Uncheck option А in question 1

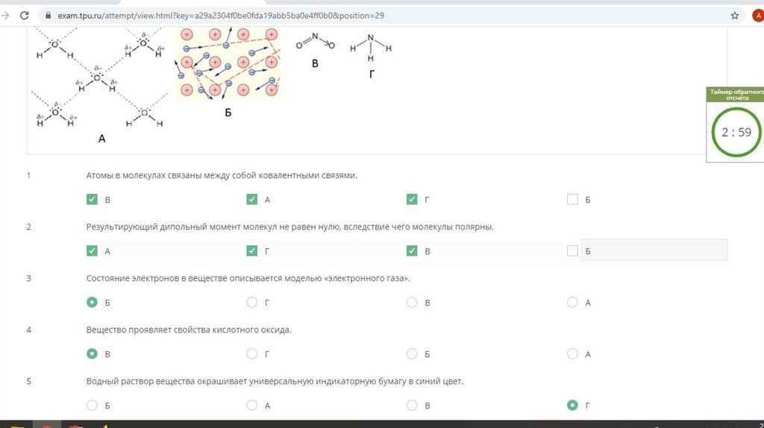pyautogui.click(x=252, y=199)
